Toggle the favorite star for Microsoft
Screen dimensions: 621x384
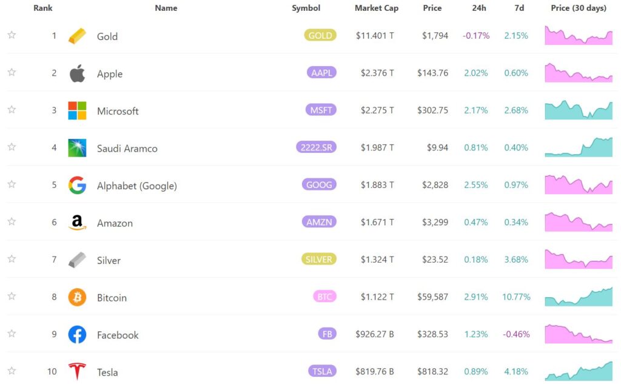[12, 110]
